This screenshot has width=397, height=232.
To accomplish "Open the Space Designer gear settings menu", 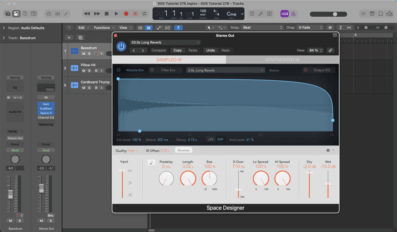I will (328, 150).
